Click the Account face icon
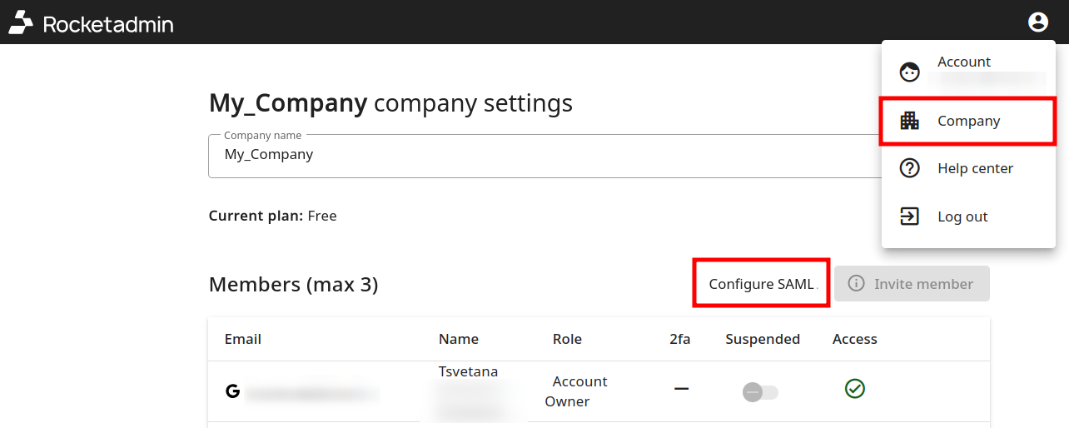 point(910,72)
